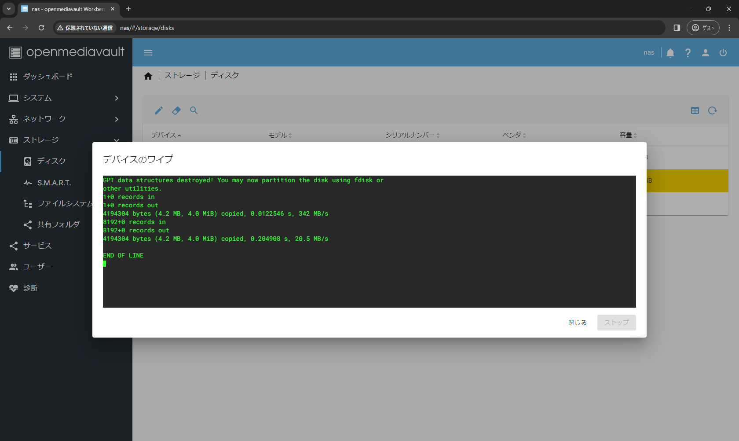
Task: Click the power icon in the header
Action: pyautogui.click(x=723, y=53)
